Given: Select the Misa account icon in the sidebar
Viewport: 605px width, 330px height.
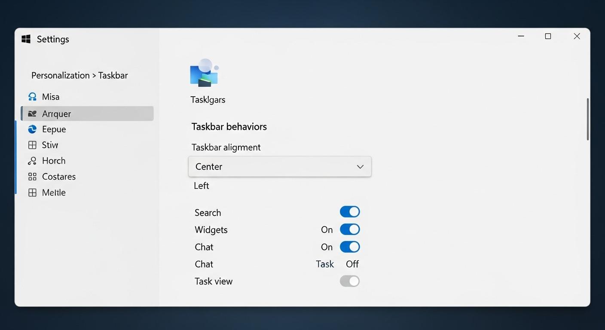Looking at the screenshot, I should [x=33, y=96].
